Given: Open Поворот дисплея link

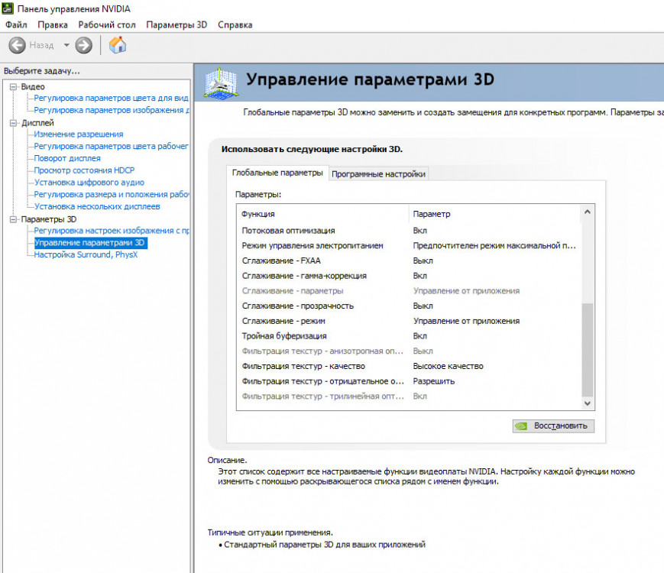Looking at the screenshot, I should click(x=67, y=158).
